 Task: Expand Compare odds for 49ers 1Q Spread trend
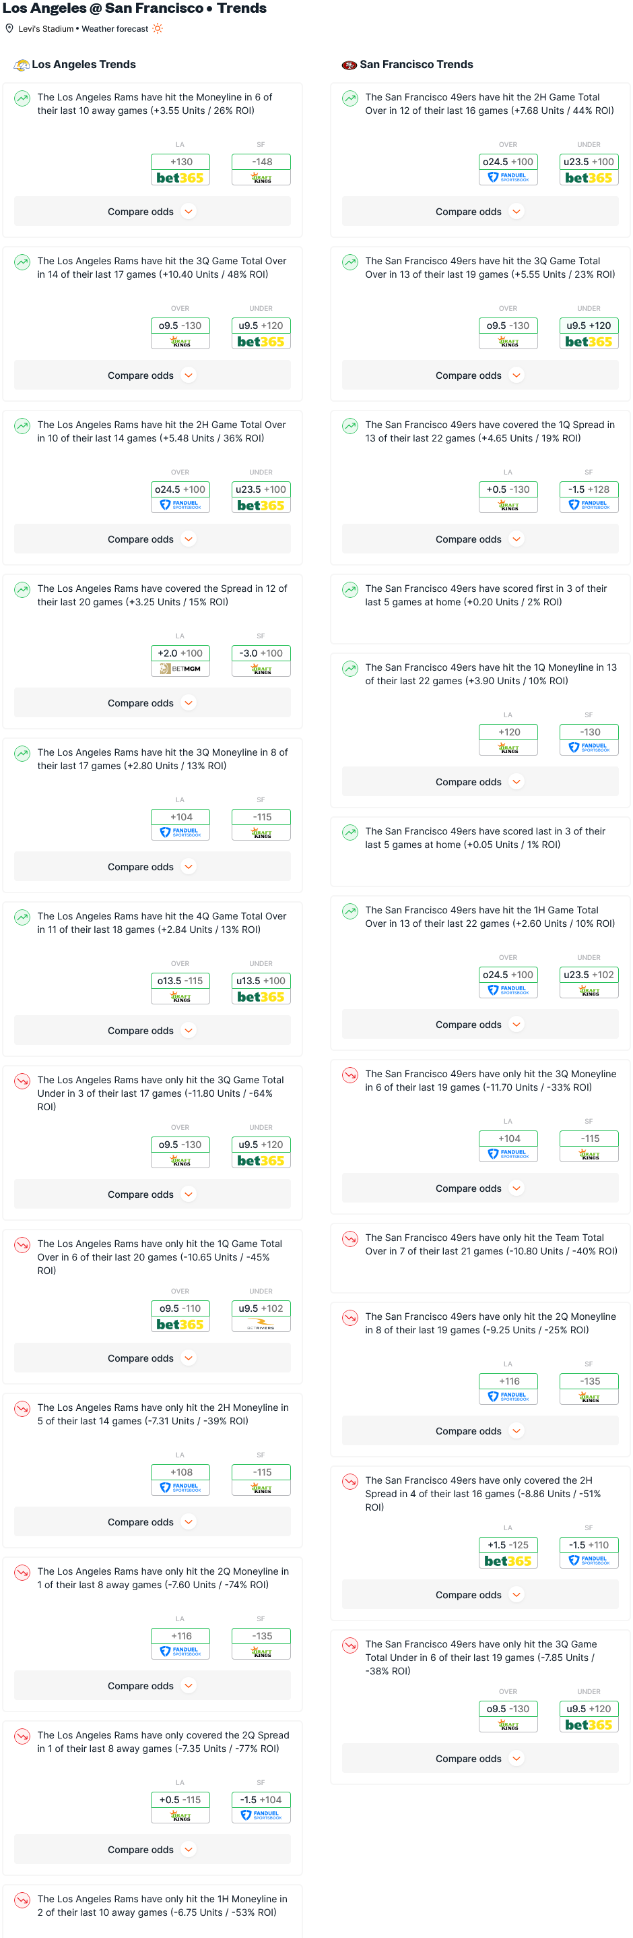(x=480, y=539)
